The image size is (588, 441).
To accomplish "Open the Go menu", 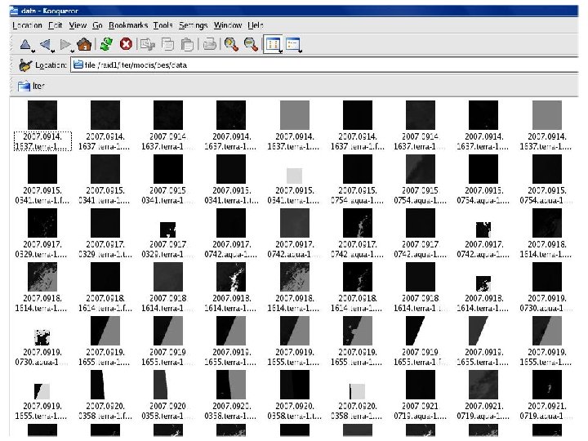I will [x=97, y=25].
